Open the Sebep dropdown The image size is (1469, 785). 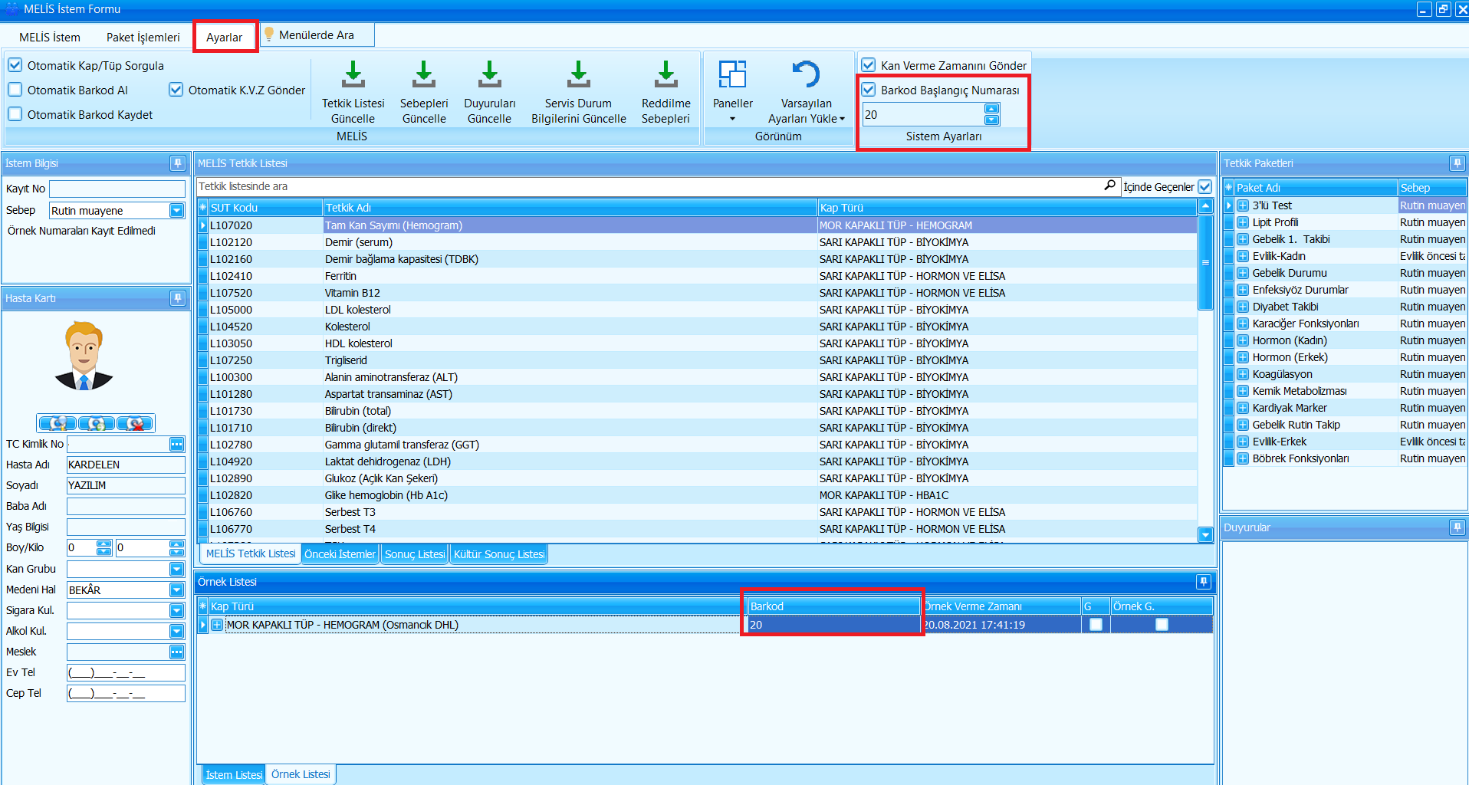click(177, 211)
